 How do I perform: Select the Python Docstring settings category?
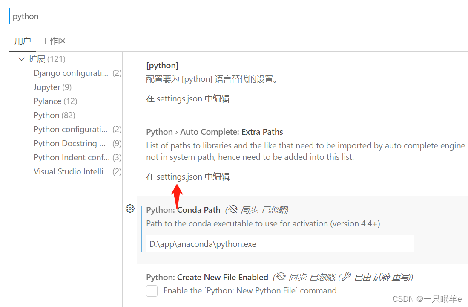[x=69, y=143]
